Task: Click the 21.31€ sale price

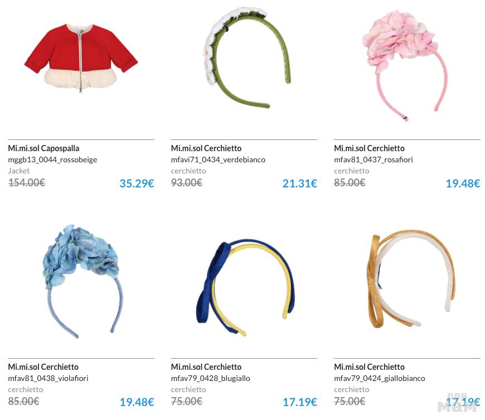Action: (300, 184)
